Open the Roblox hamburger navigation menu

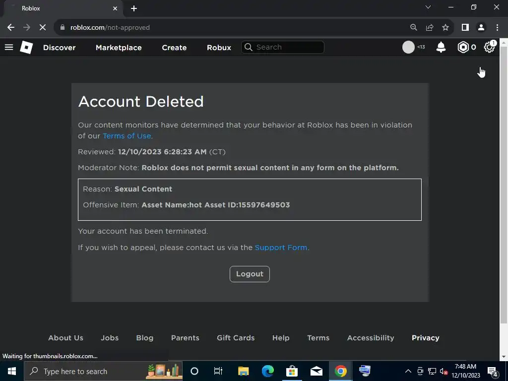[9, 47]
